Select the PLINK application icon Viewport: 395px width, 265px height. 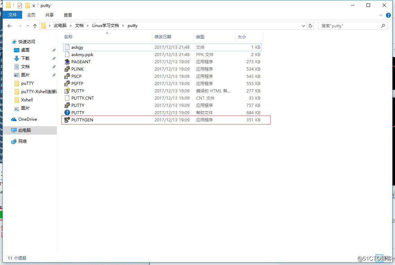click(67, 69)
